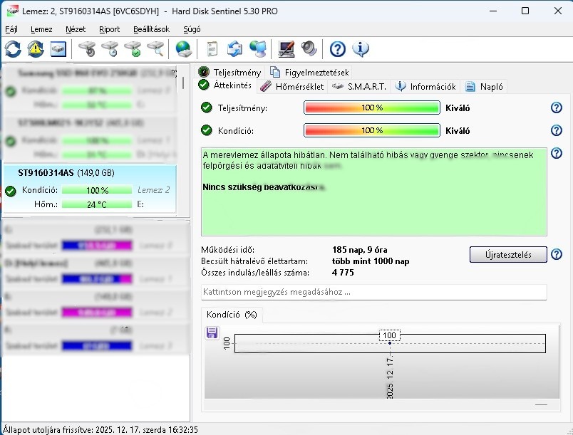Click the speaker sound toolbar icon
The image size is (573, 435).
coord(309,49)
